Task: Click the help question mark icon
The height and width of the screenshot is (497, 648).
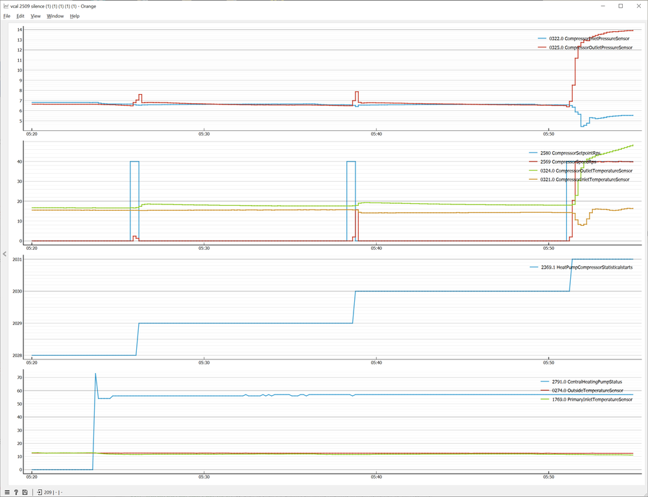Action: click(16, 492)
